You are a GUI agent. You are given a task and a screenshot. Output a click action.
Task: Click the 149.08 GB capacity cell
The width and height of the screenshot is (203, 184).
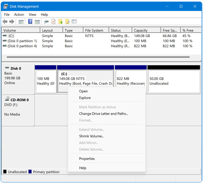click(142, 36)
